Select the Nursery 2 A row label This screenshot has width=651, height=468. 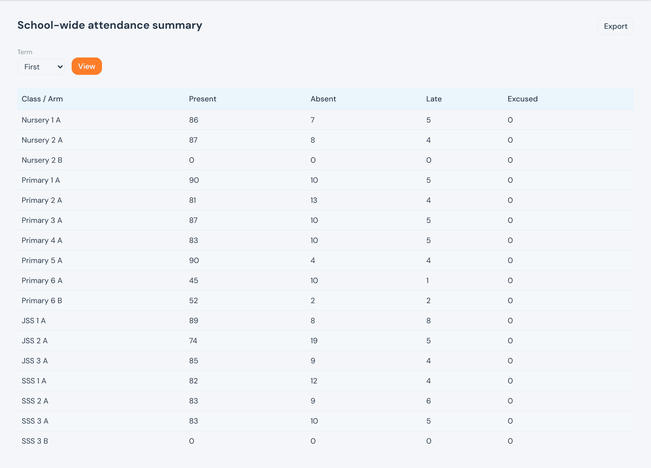click(x=42, y=140)
